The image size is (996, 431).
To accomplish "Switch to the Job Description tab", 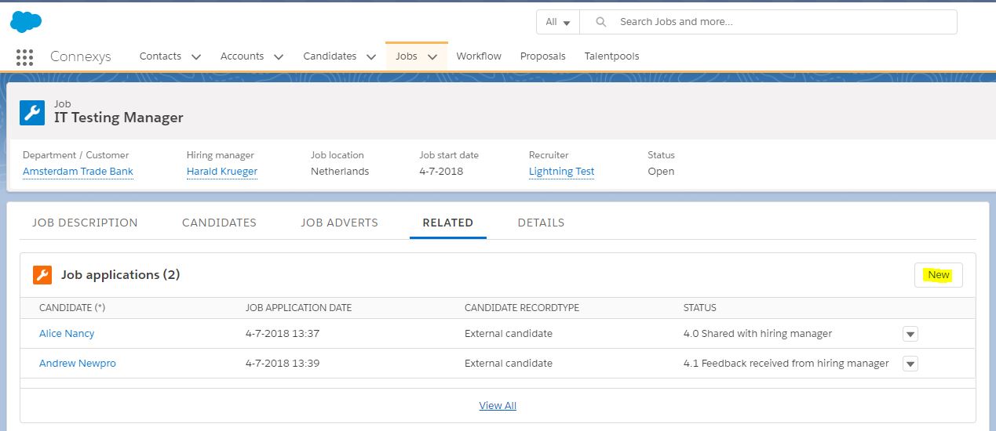I will pos(85,223).
